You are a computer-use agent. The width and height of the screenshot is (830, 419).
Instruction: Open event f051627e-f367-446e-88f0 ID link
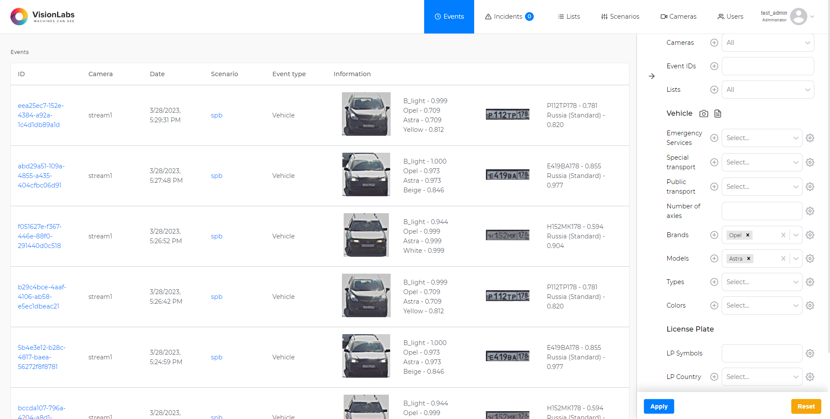pyautogui.click(x=40, y=236)
